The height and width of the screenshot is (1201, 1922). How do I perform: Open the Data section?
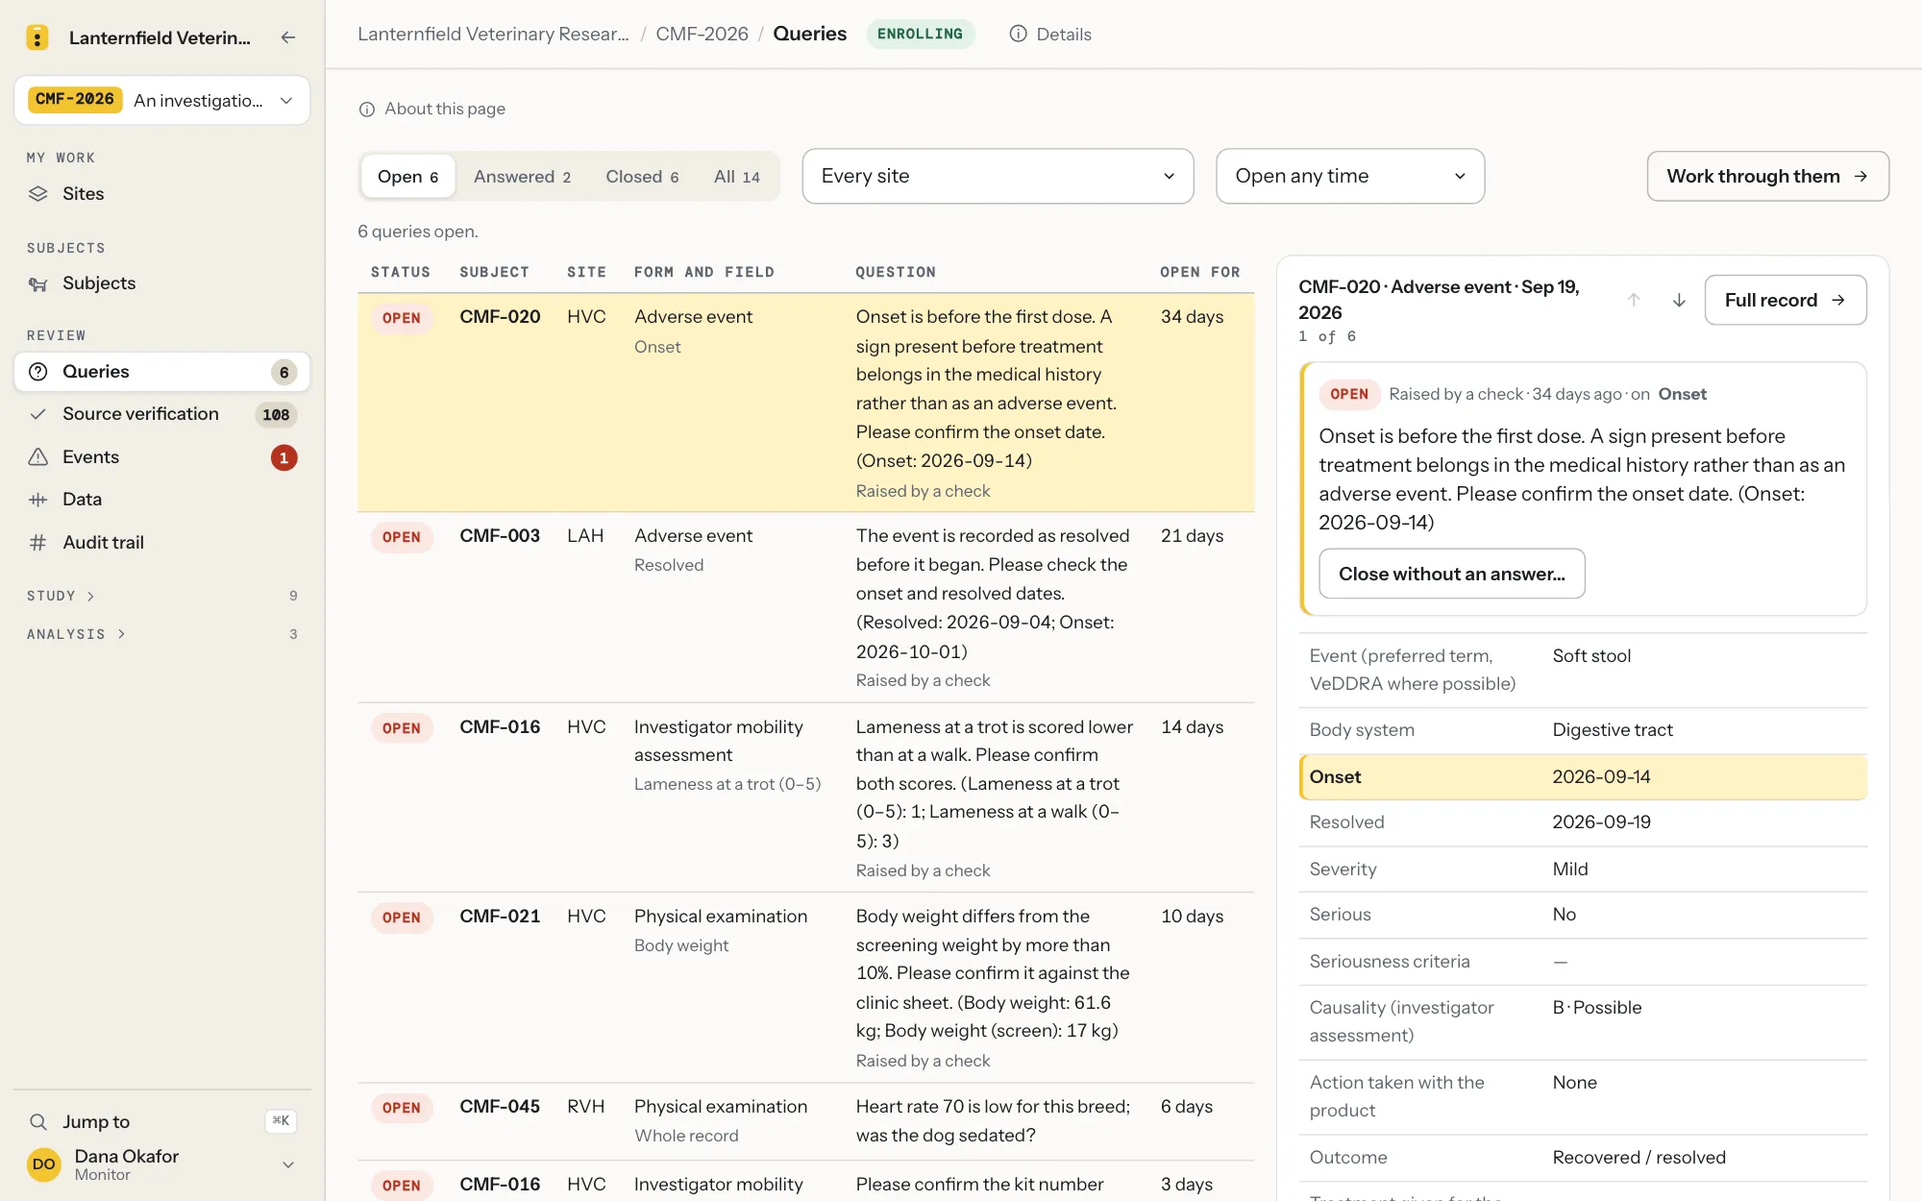point(161,500)
